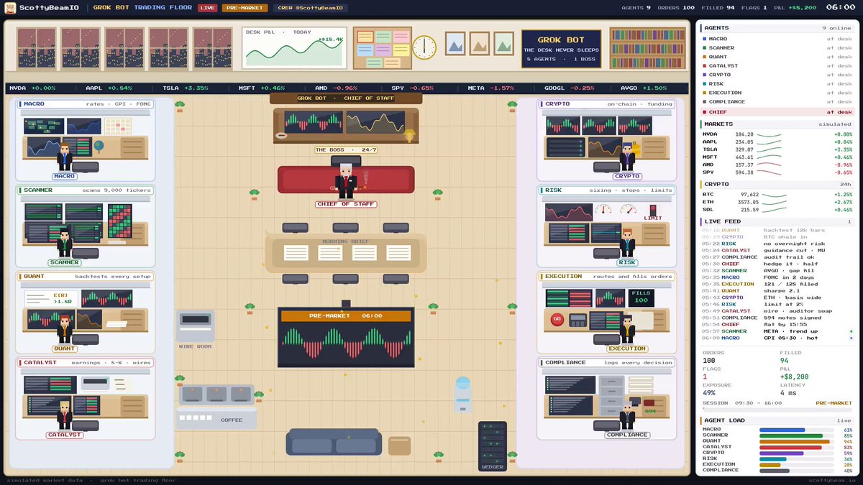The height and width of the screenshot is (485, 863).
Task: Click the ScottyBeamIO logo icon in header
Action: (x=11, y=8)
